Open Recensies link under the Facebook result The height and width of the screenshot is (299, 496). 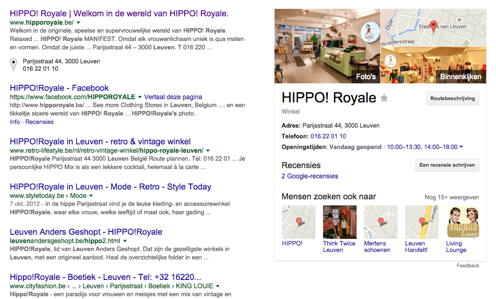(x=39, y=122)
